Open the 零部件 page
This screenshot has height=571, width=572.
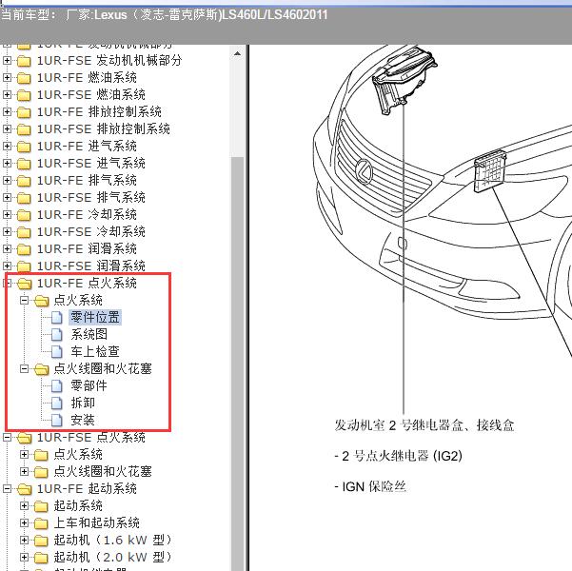point(89,386)
